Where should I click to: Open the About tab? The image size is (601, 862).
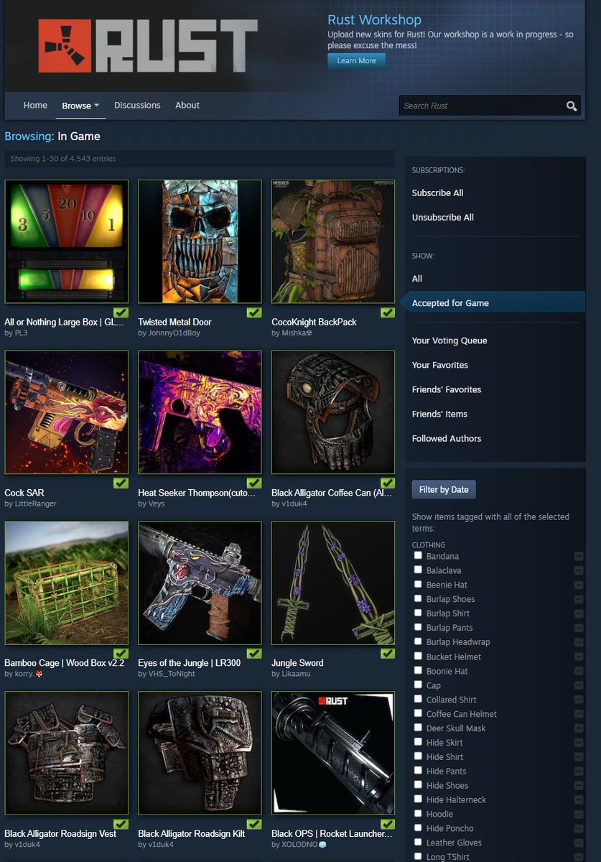(x=187, y=105)
